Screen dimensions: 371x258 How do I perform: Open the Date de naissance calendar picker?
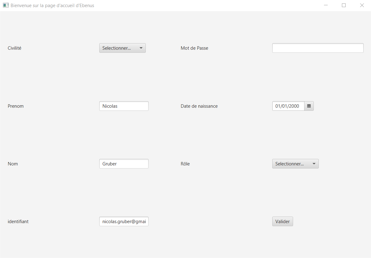(x=309, y=106)
